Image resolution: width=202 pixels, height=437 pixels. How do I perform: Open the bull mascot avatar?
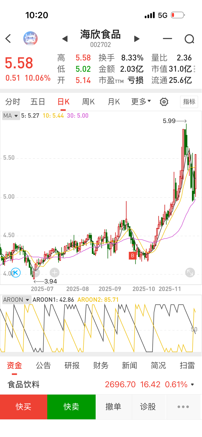tap(30, 39)
